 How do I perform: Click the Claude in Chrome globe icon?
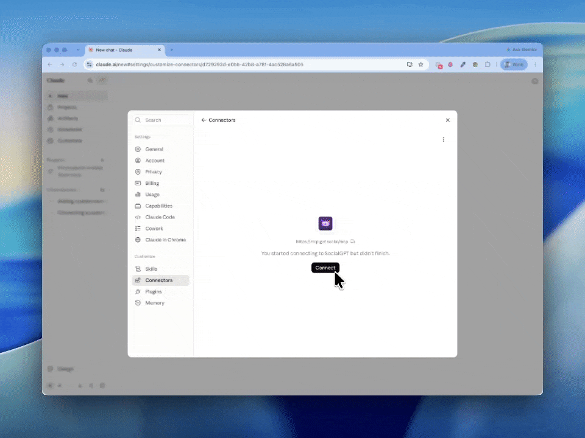coord(138,240)
